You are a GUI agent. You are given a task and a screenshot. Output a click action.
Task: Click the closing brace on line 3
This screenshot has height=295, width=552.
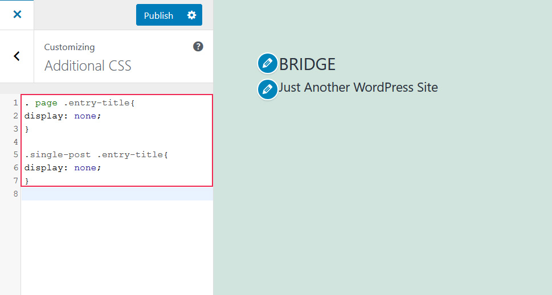click(27, 129)
